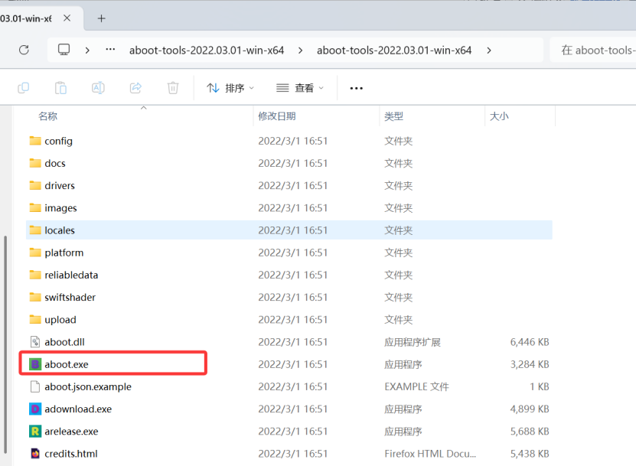Select the tab titled 03.01-win-x6

click(x=25, y=18)
